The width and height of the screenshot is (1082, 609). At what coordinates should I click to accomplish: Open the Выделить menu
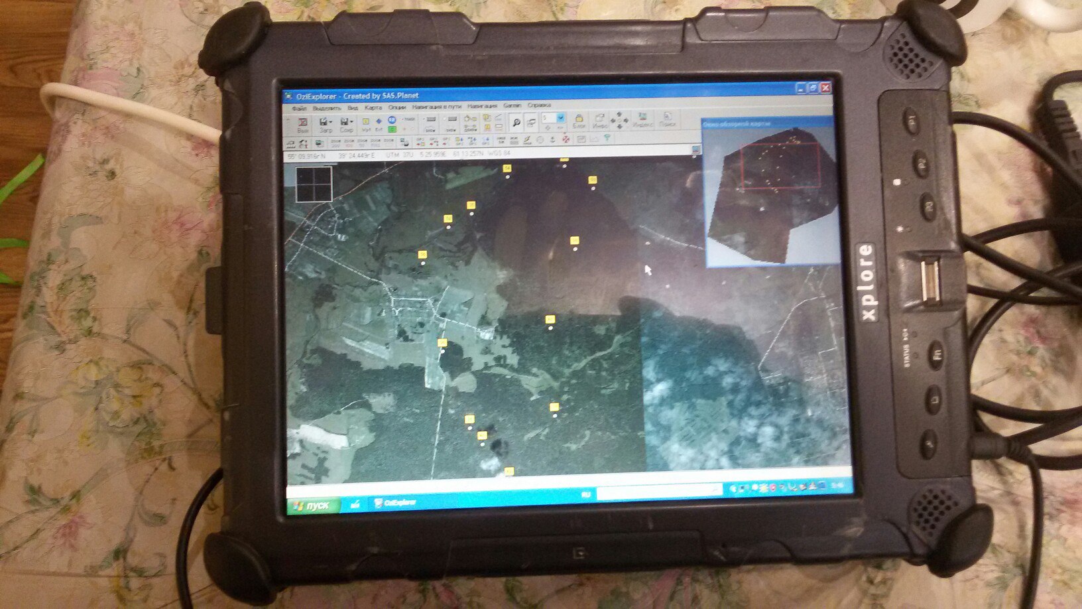click(x=326, y=107)
